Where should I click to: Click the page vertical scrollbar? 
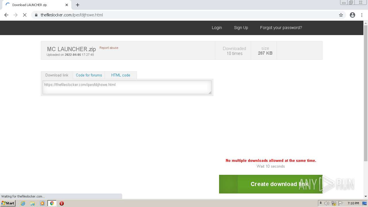366,93
